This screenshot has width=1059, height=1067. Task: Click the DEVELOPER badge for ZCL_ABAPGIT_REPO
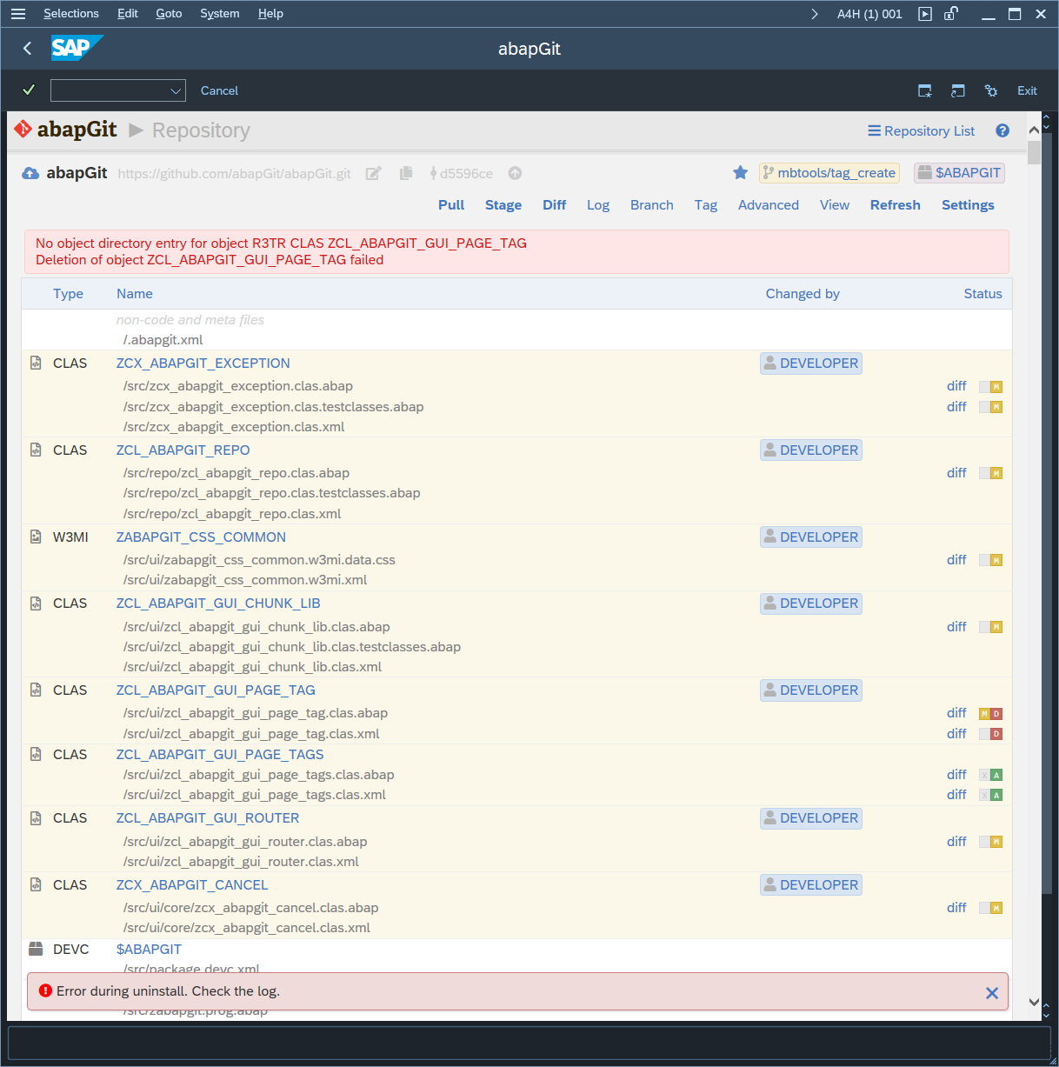(811, 450)
